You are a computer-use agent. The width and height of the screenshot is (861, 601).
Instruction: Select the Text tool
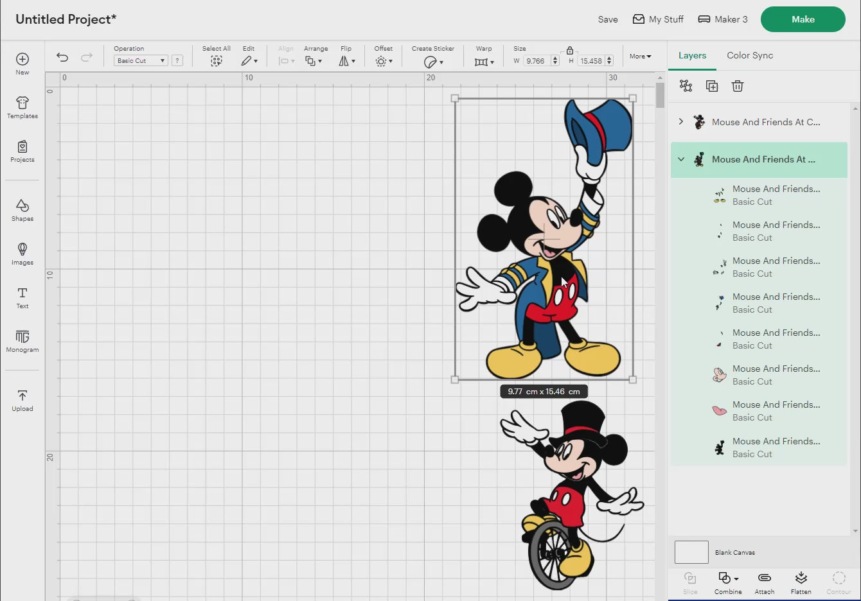click(22, 297)
